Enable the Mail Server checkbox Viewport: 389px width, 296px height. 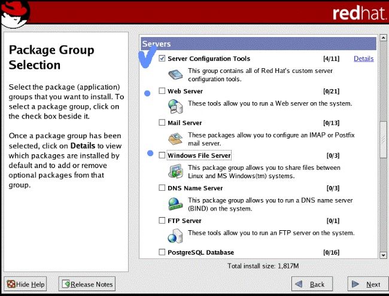(162, 123)
